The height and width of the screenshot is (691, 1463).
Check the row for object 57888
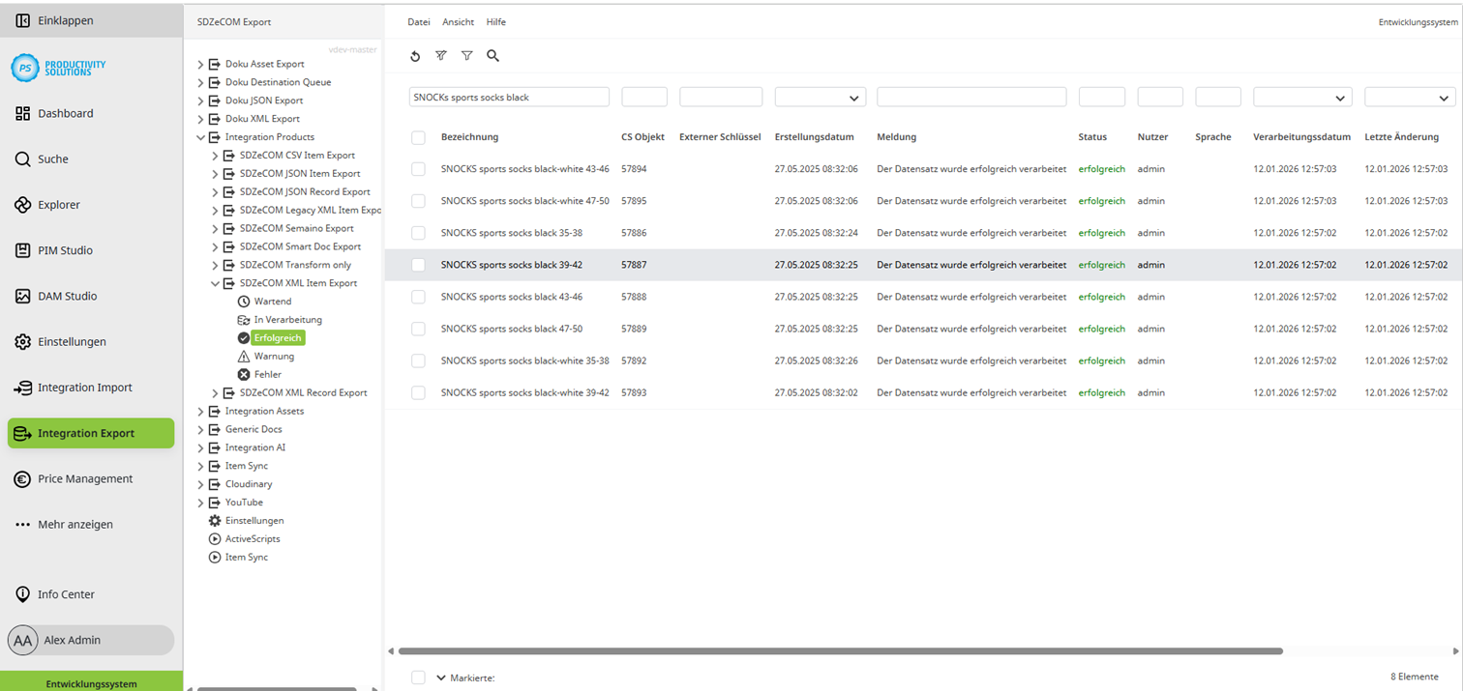[x=418, y=297]
